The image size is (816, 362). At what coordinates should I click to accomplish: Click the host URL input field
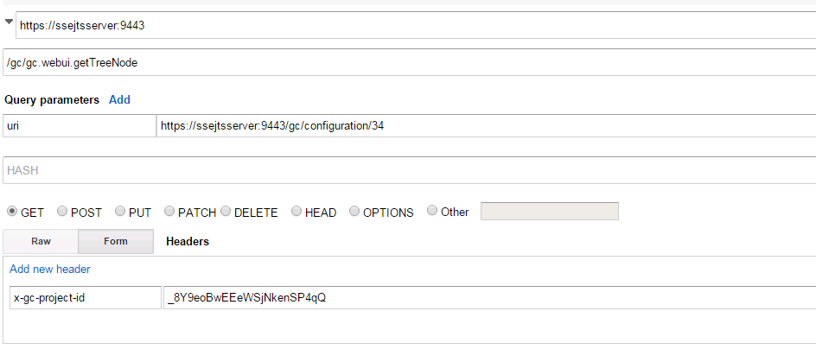point(415,25)
